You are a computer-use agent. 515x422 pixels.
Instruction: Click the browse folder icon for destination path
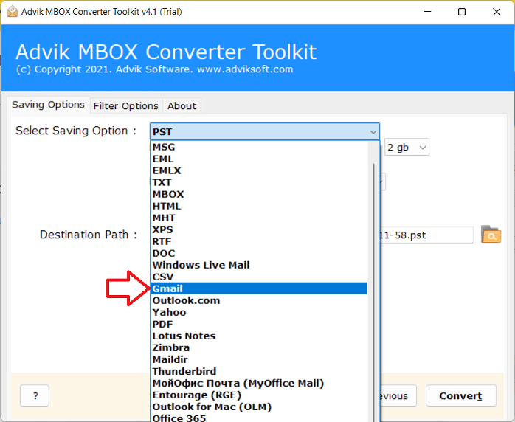(491, 235)
